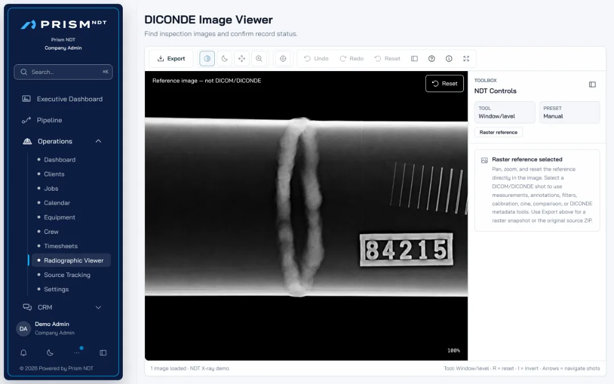Image resolution: width=614 pixels, height=384 pixels.
Task: Open Clients under Operations
Action: coord(54,174)
